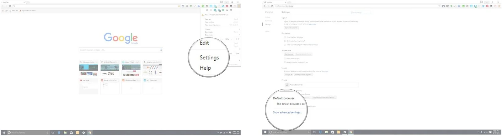Open the Google search engine dropdown
The width and height of the screenshot is (502, 136).
[288, 75]
